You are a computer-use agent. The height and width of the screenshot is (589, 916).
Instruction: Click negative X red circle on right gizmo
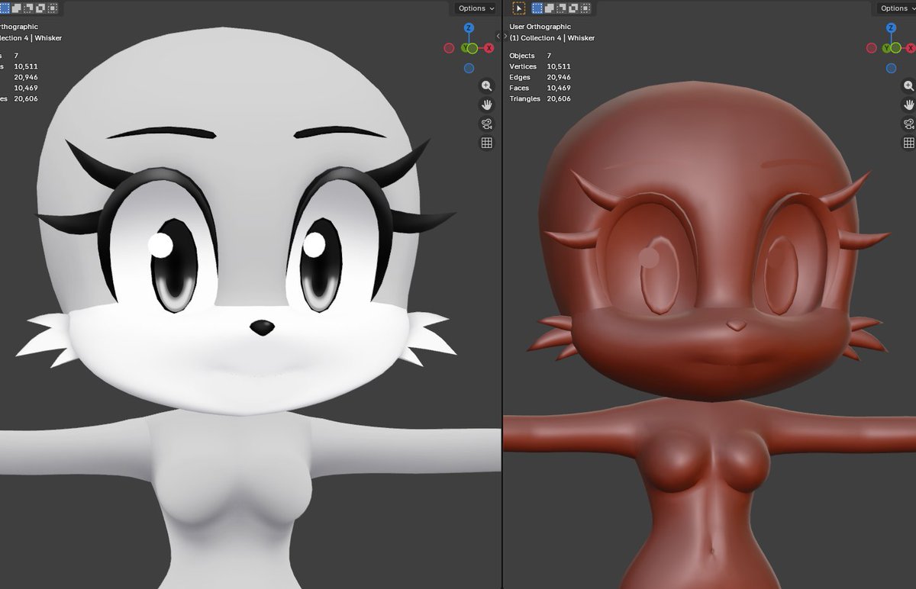coord(871,48)
